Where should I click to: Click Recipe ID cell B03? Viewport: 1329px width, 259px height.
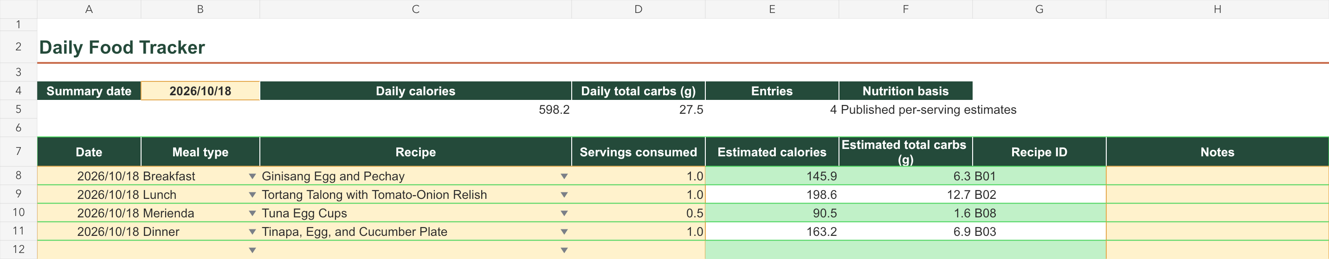pyautogui.click(x=1039, y=232)
